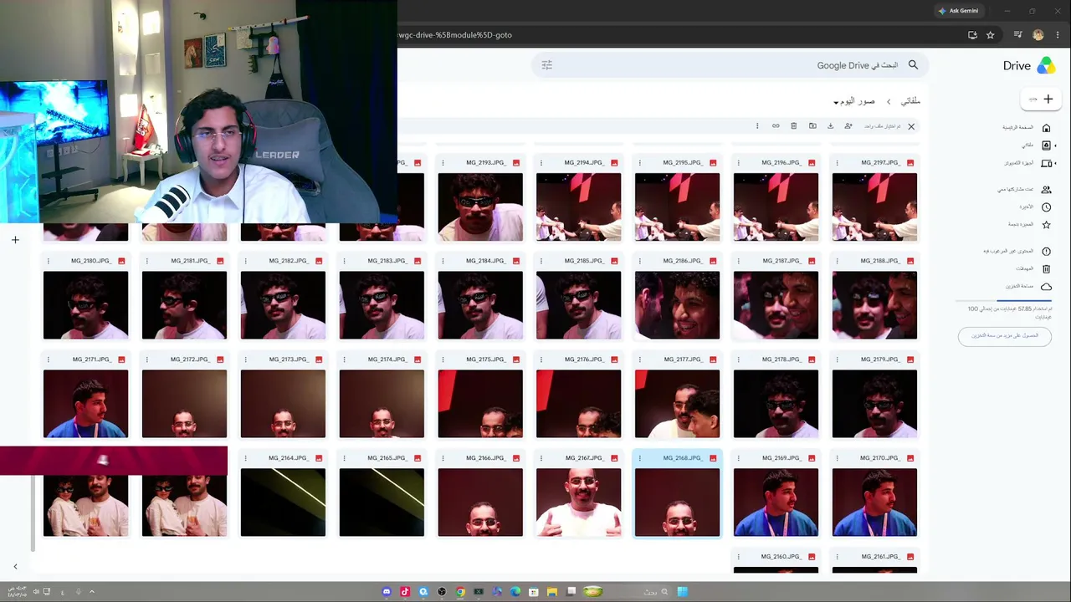Select the MG_2186.JPG thumbnail
The width and height of the screenshot is (1071, 602).
[x=677, y=305]
